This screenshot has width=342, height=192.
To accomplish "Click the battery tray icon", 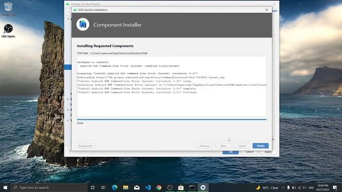I will [294, 188].
